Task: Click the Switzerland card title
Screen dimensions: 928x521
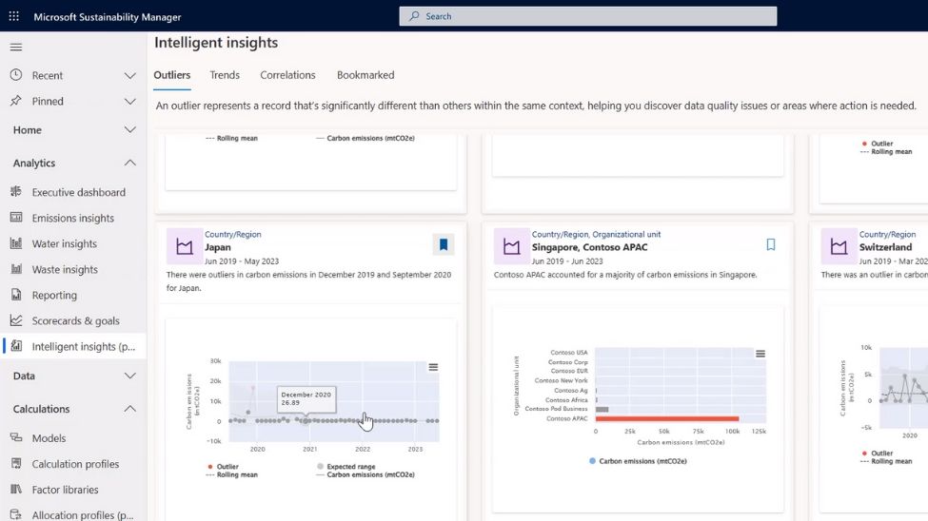Action: coord(885,247)
